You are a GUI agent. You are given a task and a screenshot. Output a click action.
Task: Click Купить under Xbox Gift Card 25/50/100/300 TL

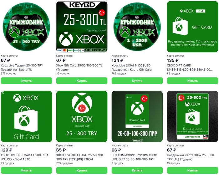point(82,81)
